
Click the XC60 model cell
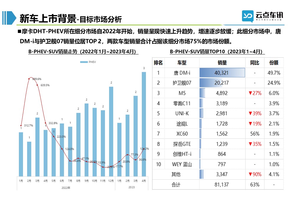click(182, 134)
